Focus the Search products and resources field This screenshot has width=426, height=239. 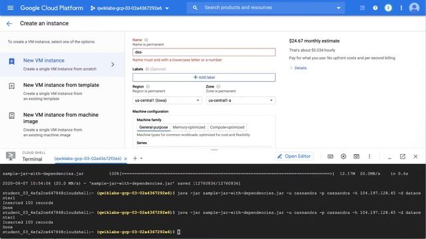266,7
